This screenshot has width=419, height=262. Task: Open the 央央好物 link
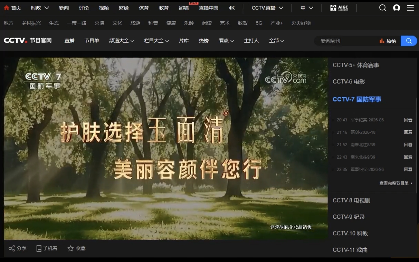301,23
